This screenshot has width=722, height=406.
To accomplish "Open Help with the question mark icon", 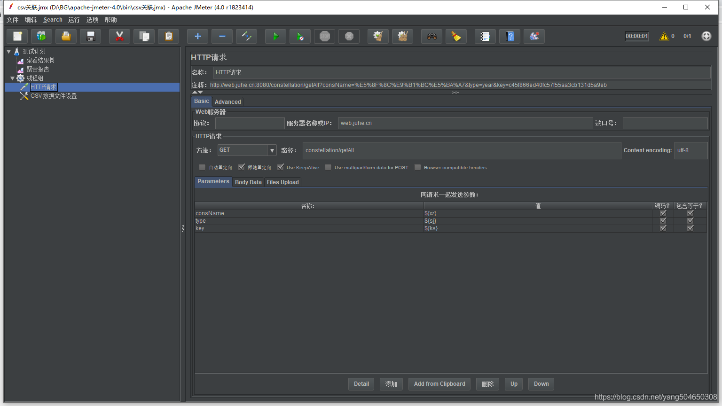I will tap(510, 36).
